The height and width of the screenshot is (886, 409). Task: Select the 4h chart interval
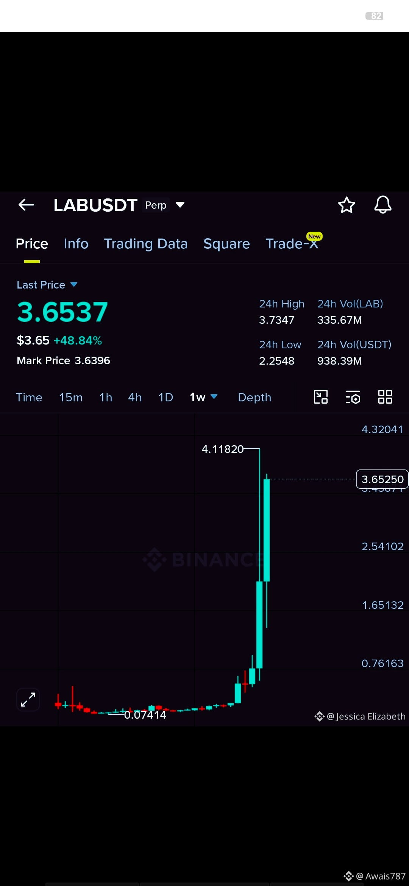coord(135,397)
